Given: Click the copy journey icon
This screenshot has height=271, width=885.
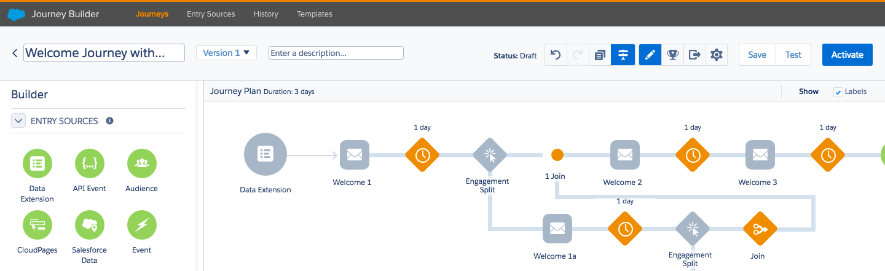Looking at the screenshot, I should tap(600, 55).
